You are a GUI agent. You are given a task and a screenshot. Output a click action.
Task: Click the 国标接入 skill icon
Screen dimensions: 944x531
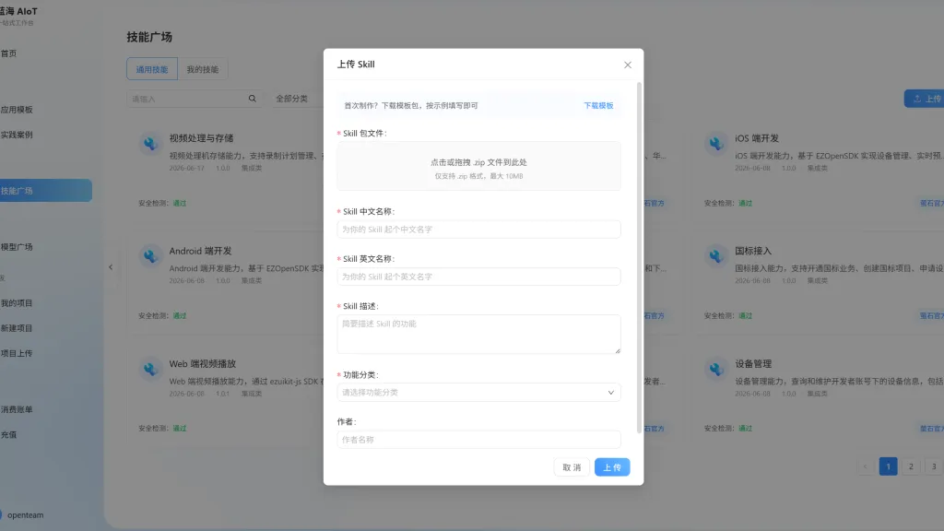[715, 256]
